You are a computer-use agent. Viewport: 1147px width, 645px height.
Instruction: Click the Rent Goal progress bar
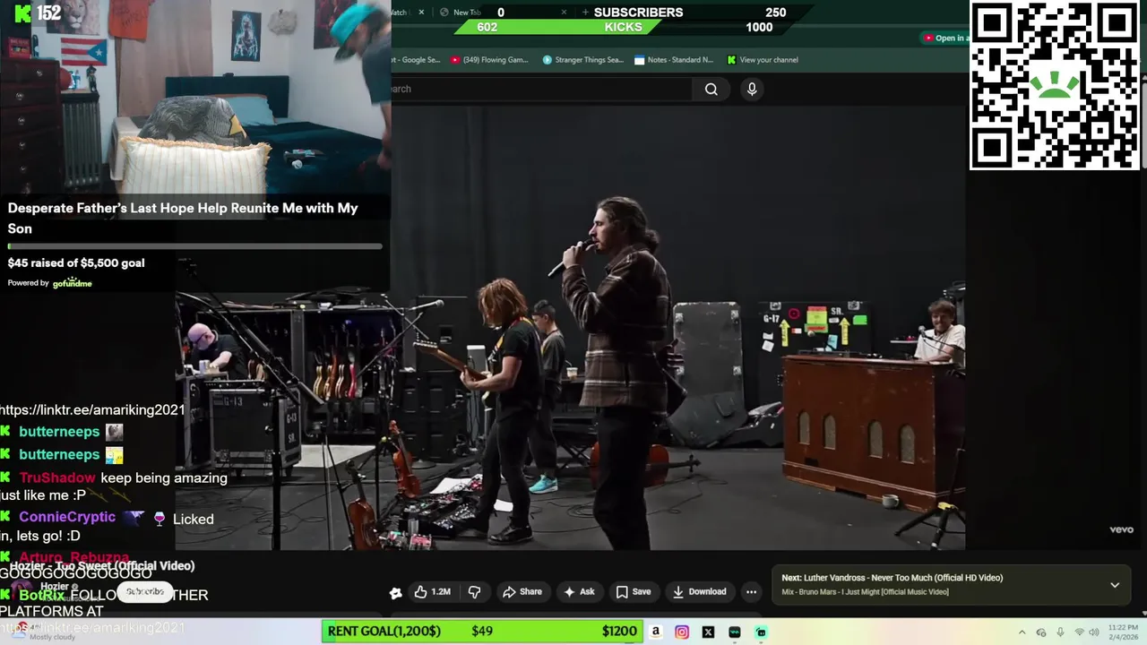pos(484,631)
